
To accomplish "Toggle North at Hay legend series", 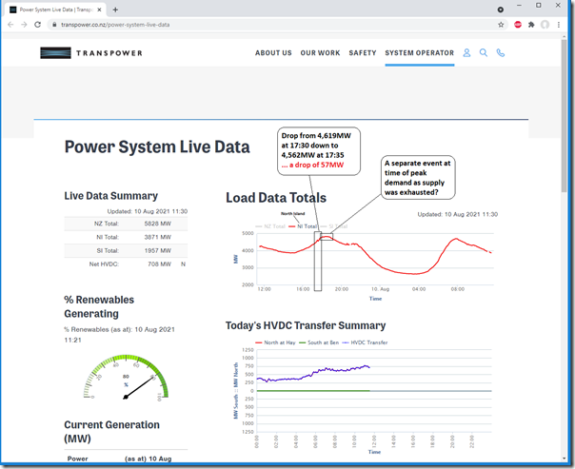I will pyautogui.click(x=275, y=342).
